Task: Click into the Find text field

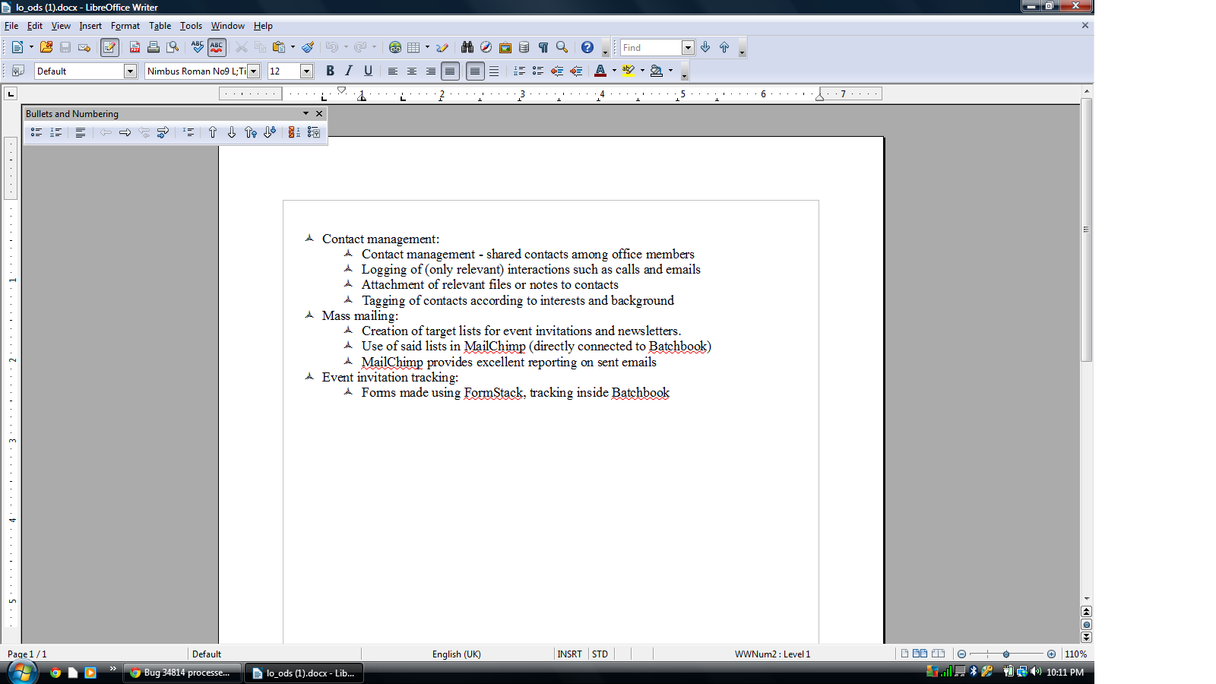Action: [651, 47]
